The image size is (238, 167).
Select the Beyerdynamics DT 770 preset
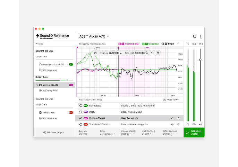point(54,64)
